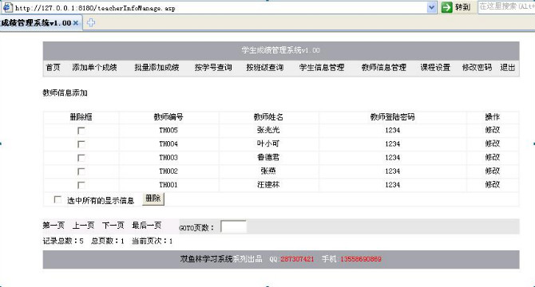Screen dimensions: 535x287
Task: Click 修改 in the TH003 row
Action: (x=493, y=157)
